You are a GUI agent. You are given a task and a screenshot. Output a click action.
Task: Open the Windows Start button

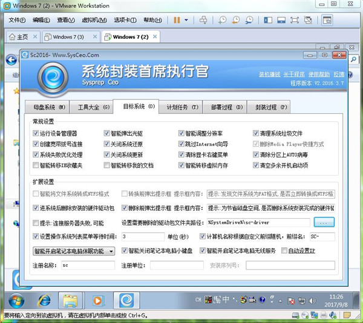pos(16,301)
